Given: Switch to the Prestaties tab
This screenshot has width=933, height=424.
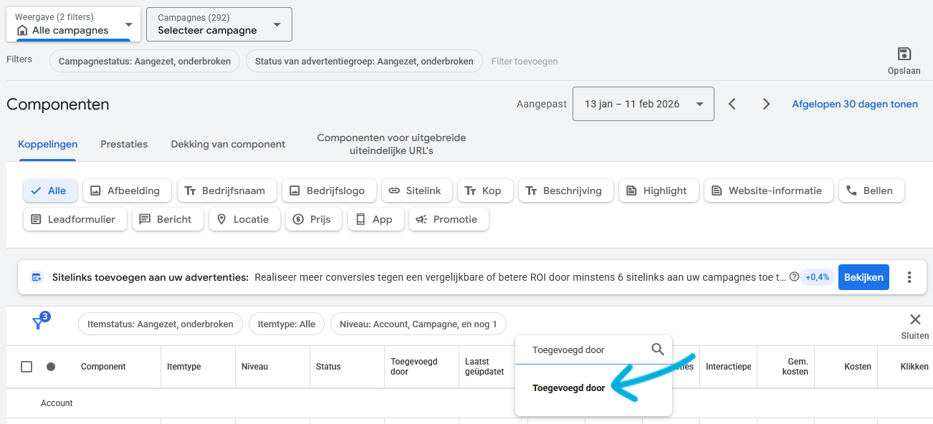Looking at the screenshot, I should click(124, 144).
